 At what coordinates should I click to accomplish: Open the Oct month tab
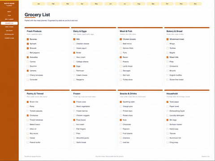coord(167,4)
